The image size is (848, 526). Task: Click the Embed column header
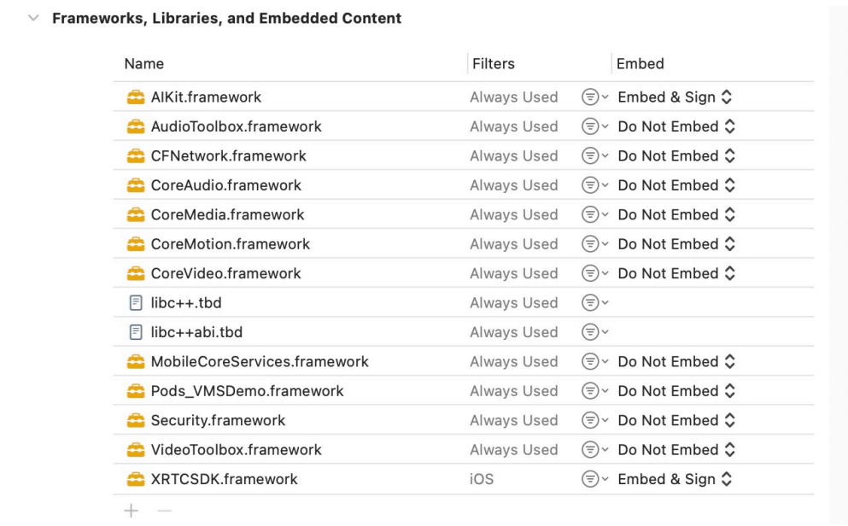coord(640,64)
